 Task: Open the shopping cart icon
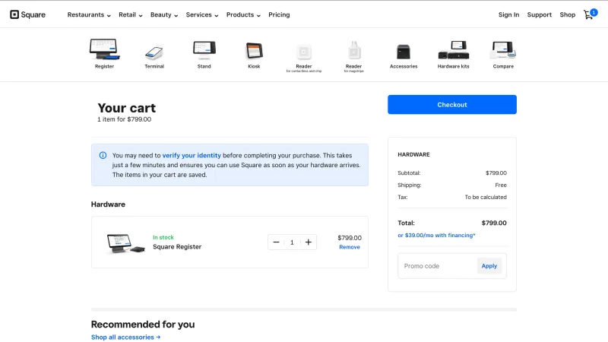pos(591,14)
